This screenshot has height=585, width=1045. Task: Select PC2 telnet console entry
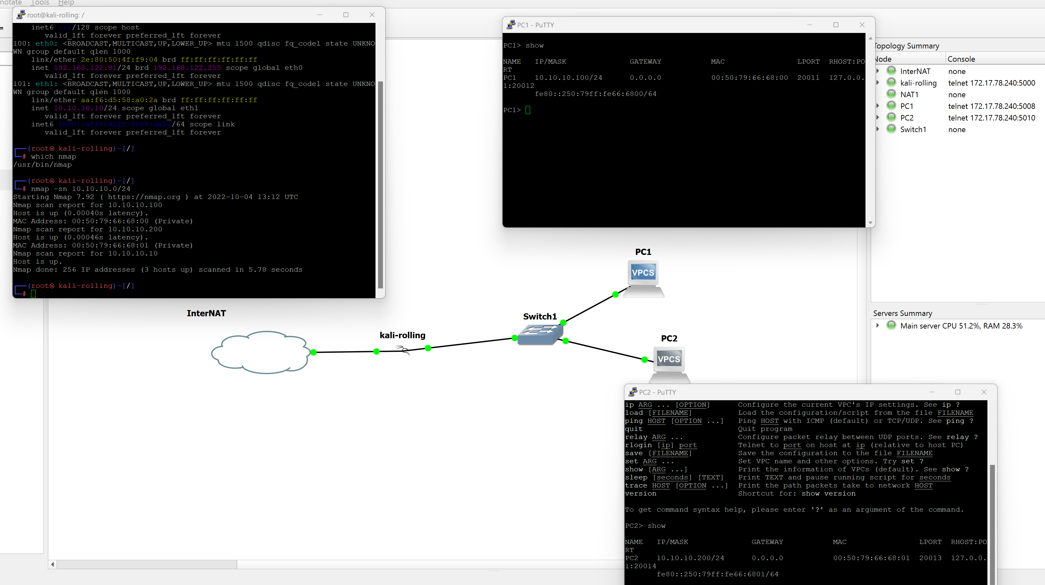[x=991, y=118]
